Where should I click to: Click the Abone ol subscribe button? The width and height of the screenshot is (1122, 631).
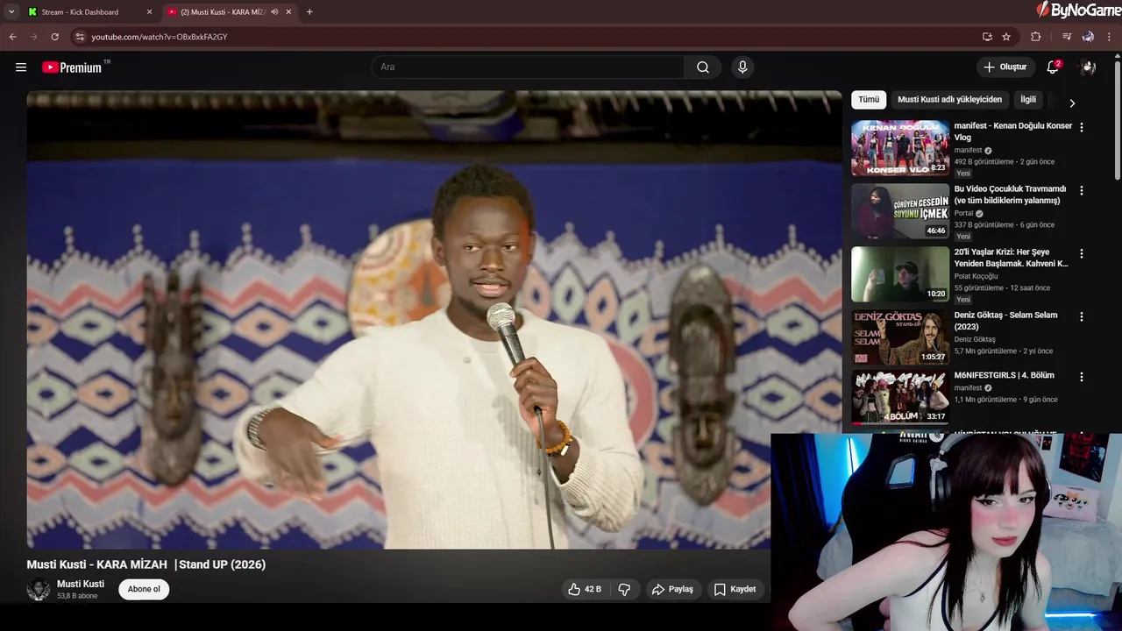144,589
